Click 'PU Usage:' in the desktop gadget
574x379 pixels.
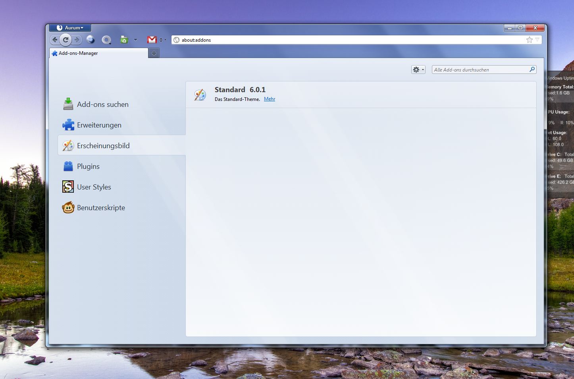coord(559,112)
